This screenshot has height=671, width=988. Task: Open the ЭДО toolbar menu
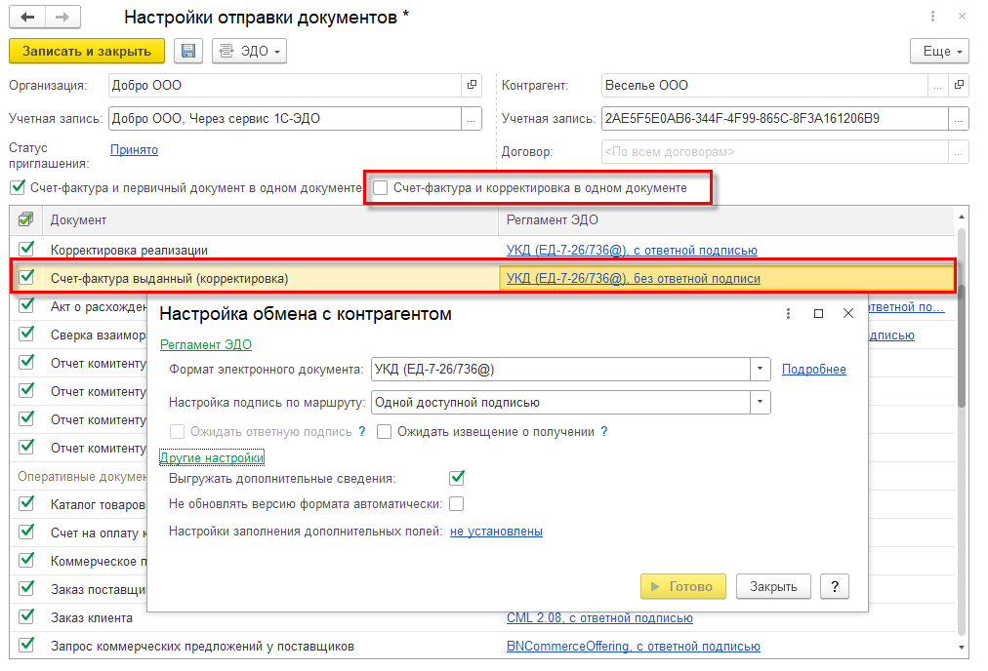pos(249,52)
